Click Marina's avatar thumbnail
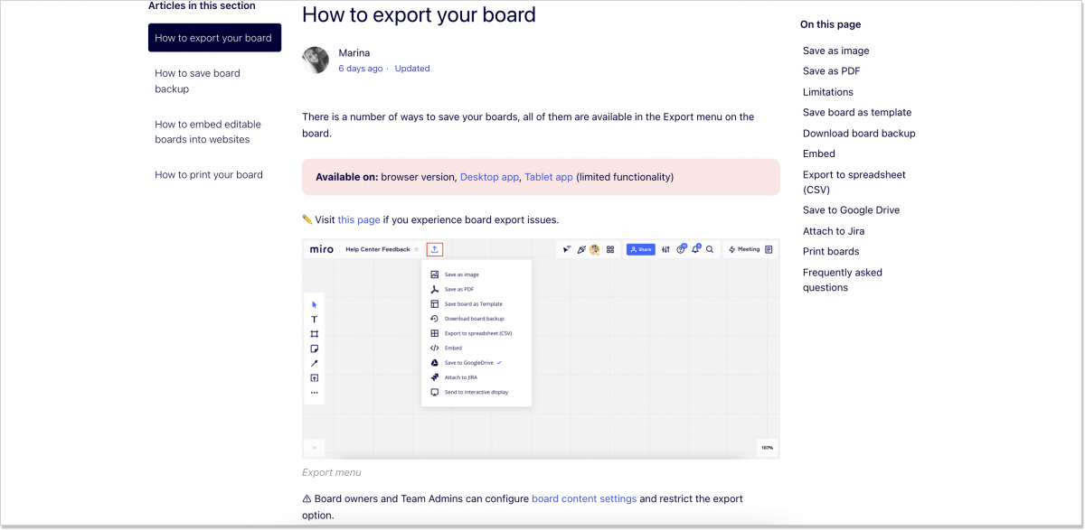The height and width of the screenshot is (530, 1085). 315,60
